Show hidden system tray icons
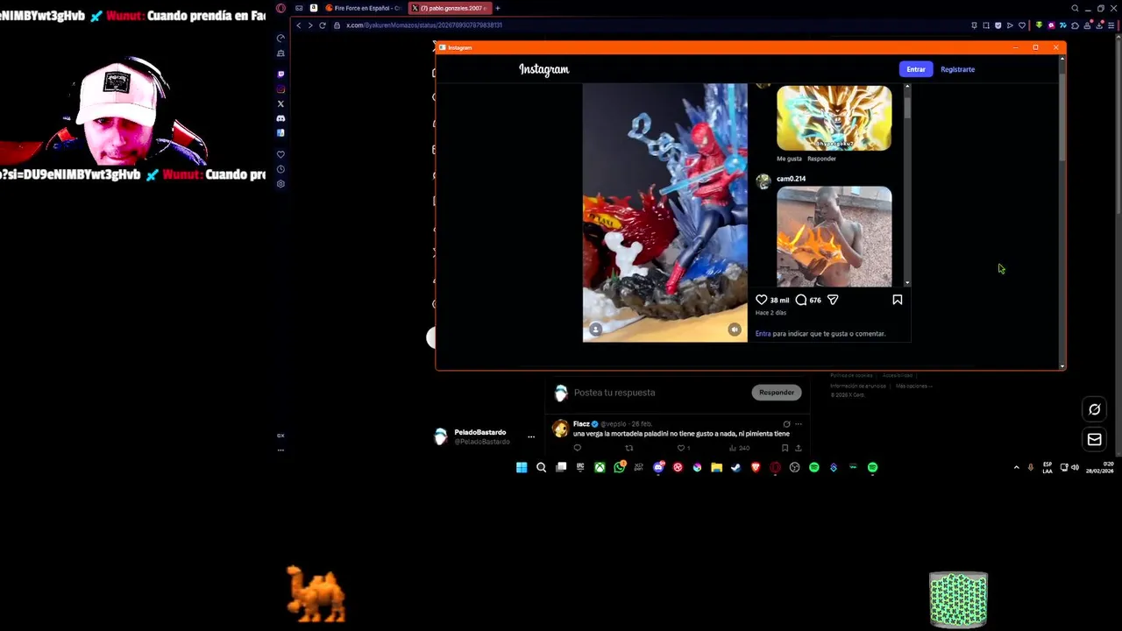 [1017, 467]
